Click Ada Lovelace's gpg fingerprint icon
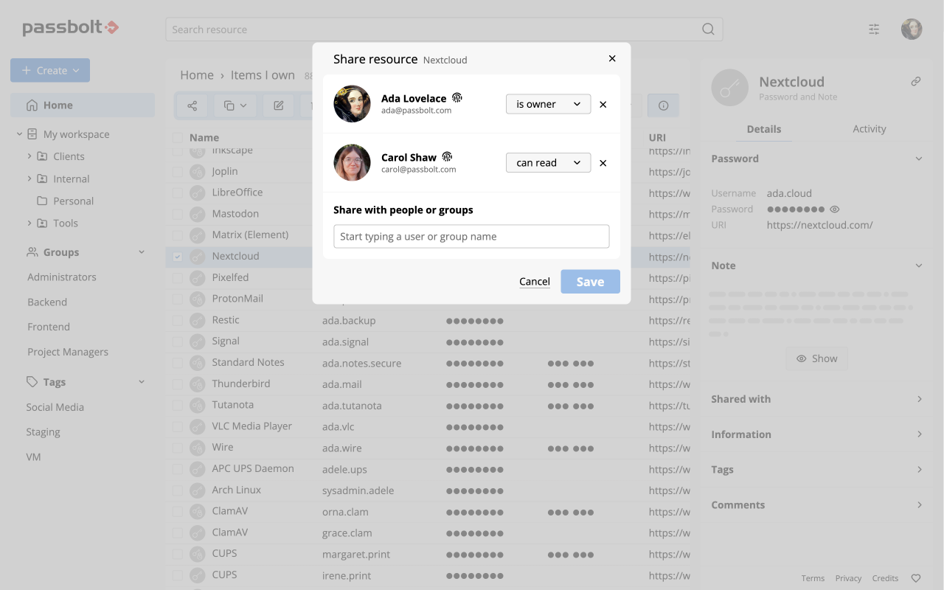The width and height of the screenshot is (944, 590). (457, 97)
